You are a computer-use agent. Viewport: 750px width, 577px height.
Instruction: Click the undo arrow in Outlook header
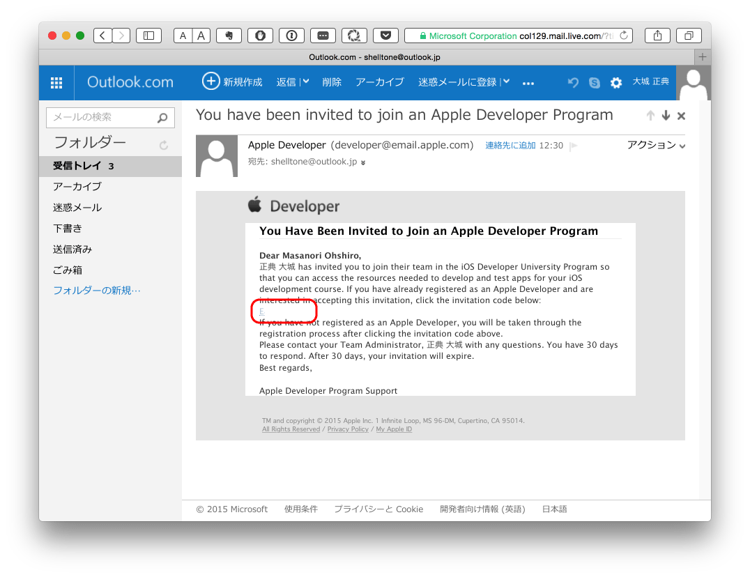[573, 83]
